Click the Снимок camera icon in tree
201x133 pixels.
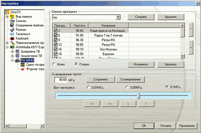(12, 21)
